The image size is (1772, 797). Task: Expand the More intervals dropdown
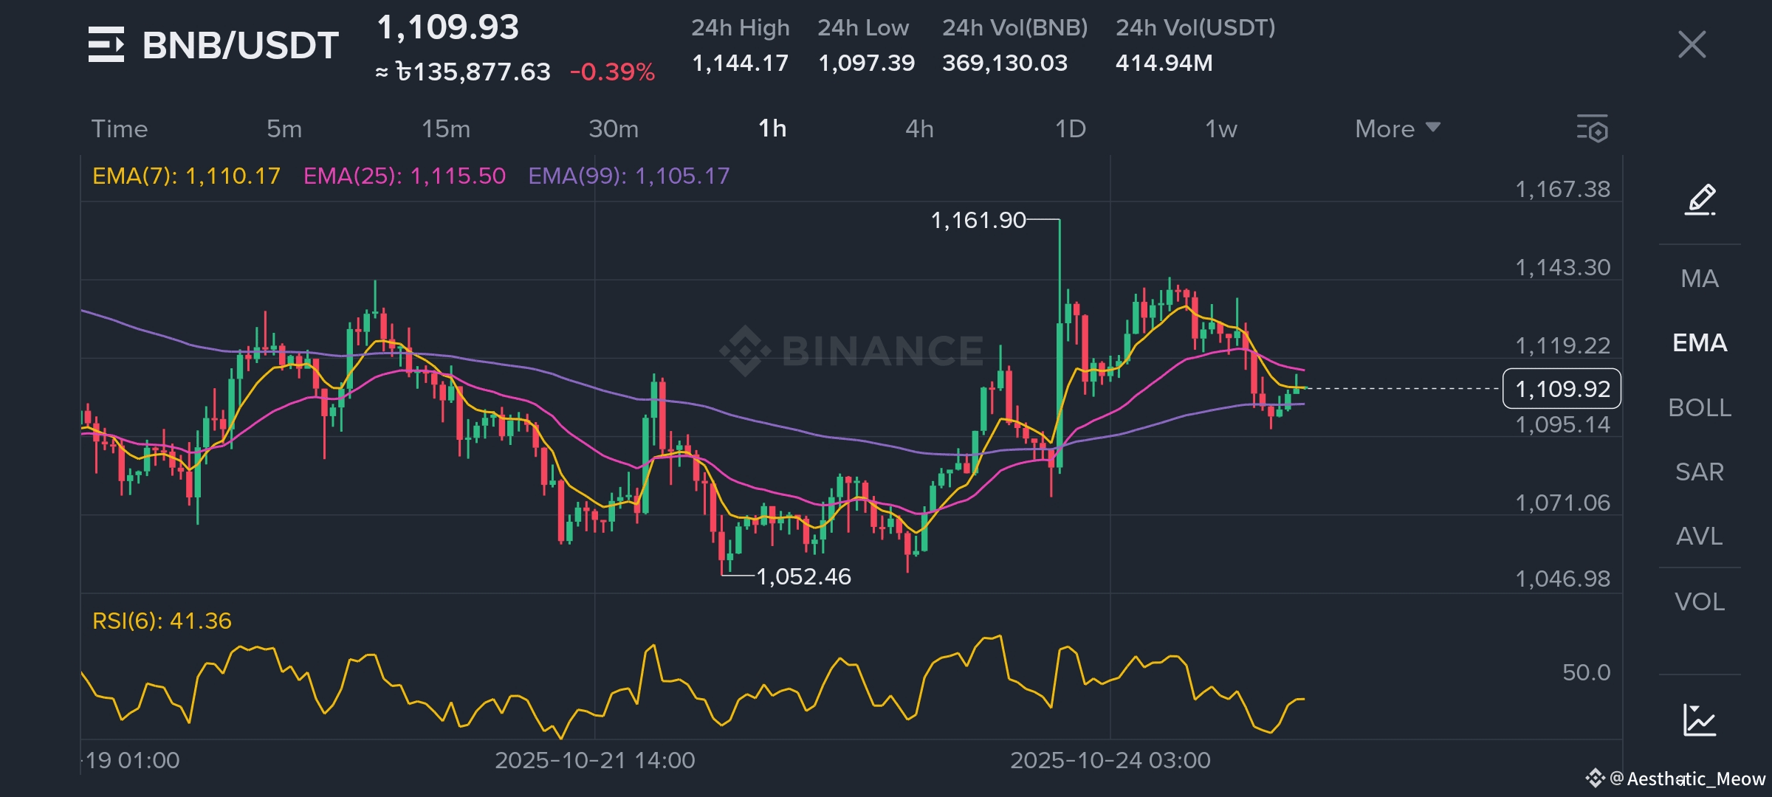1397,128
